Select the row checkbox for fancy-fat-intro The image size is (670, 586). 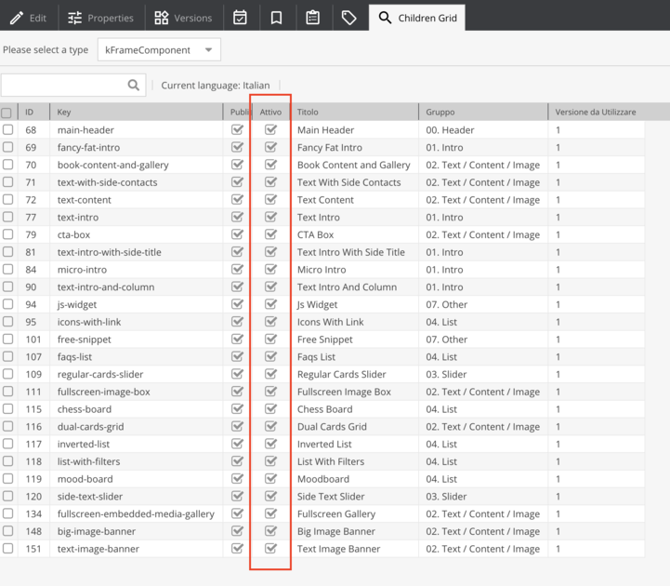pos(7,147)
